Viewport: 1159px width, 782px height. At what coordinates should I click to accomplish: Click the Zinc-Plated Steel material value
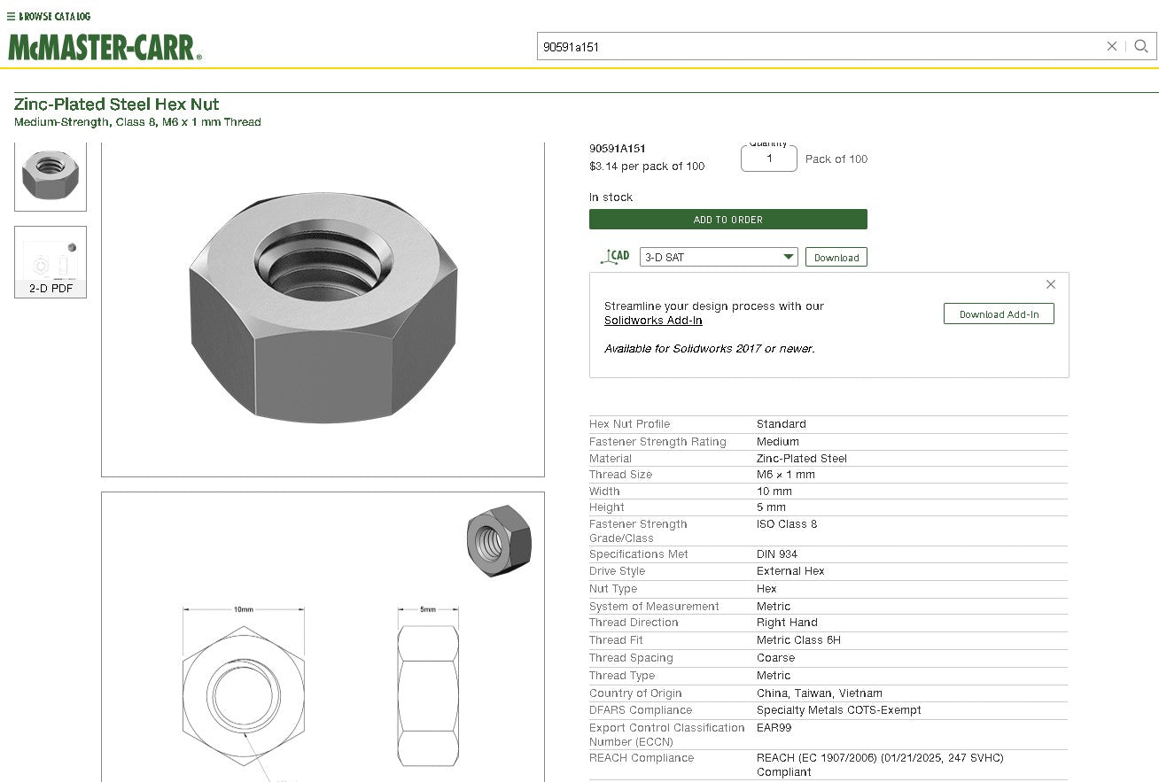coord(802,459)
